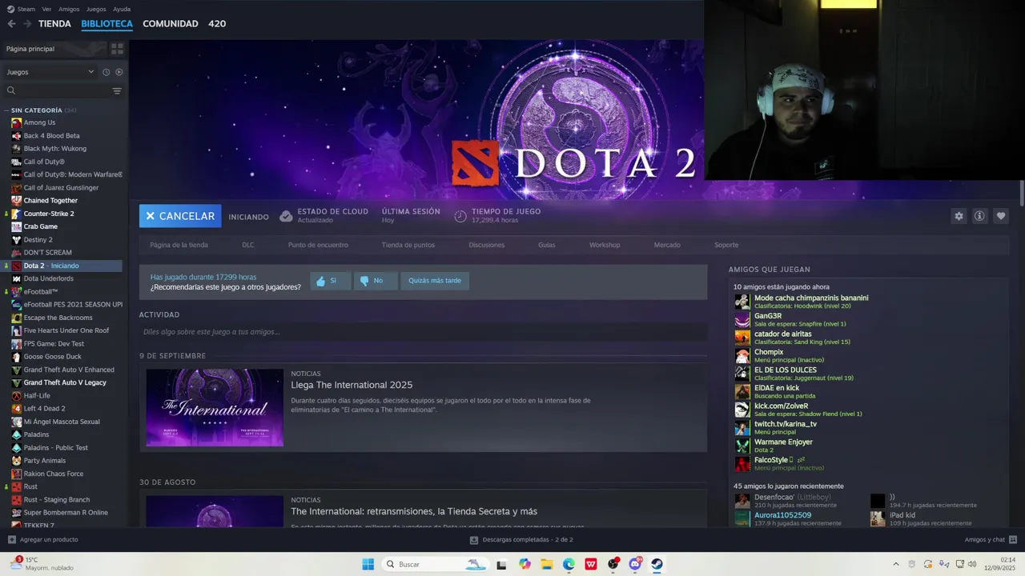The image size is (1025, 576).
Task: Select the Rust game icon
Action: (x=16, y=486)
